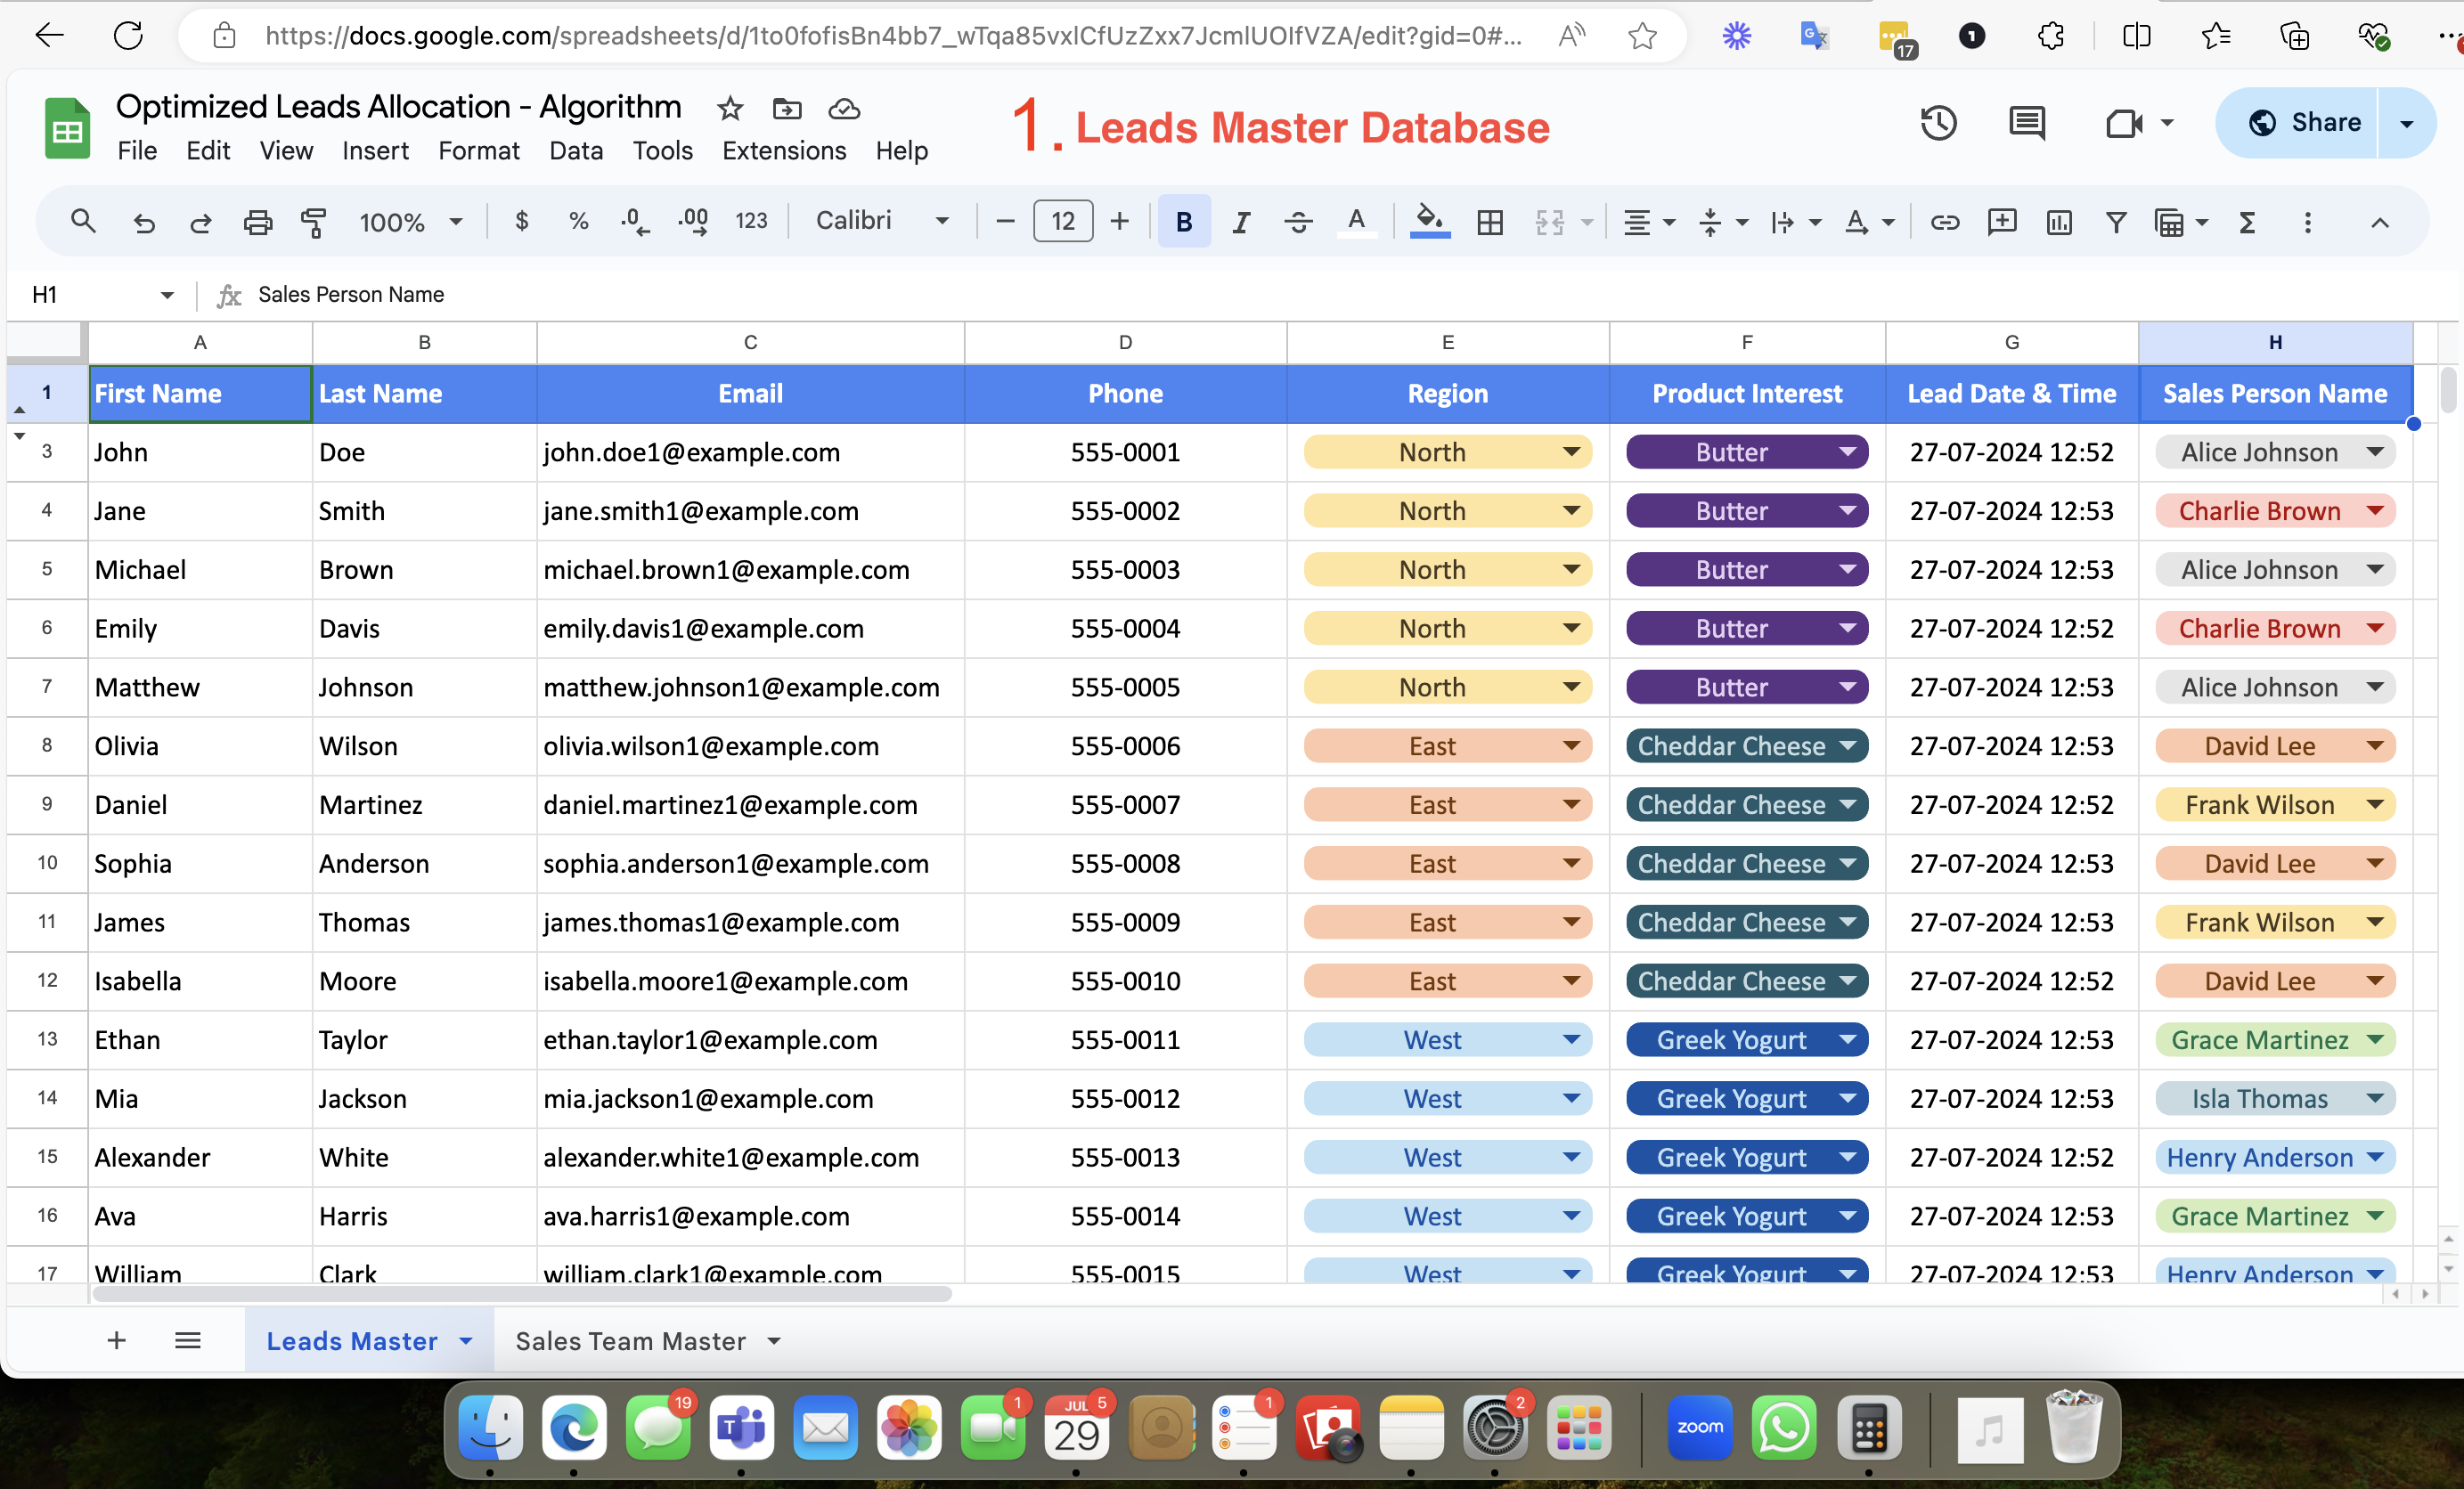The image size is (2464, 1489).
Task: Increase font size plus button
Action: 1120,221
